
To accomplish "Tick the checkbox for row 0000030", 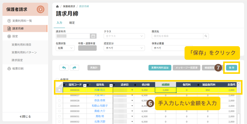I will point(59,111).
